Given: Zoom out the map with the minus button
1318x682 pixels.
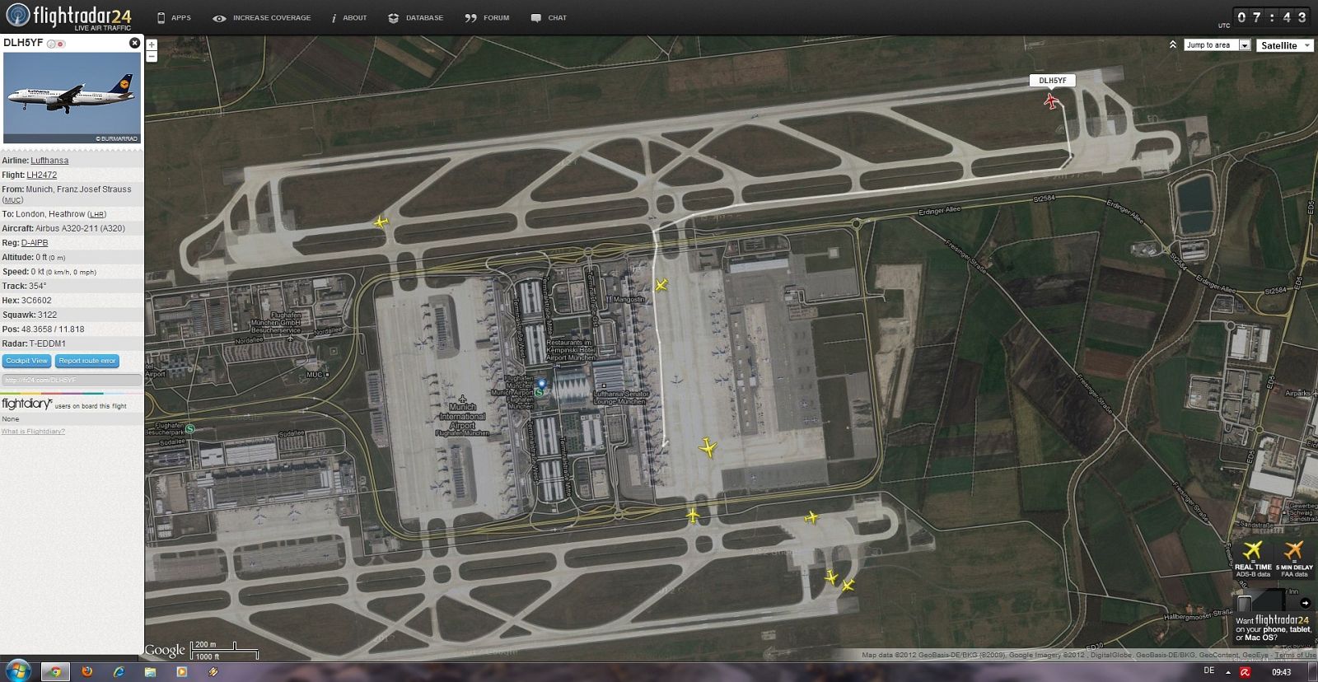Looking at the screenshot, I should 152,57.
